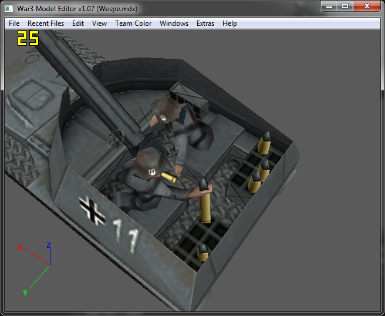Close the War3 Model Editor window

tap(367, 6)
